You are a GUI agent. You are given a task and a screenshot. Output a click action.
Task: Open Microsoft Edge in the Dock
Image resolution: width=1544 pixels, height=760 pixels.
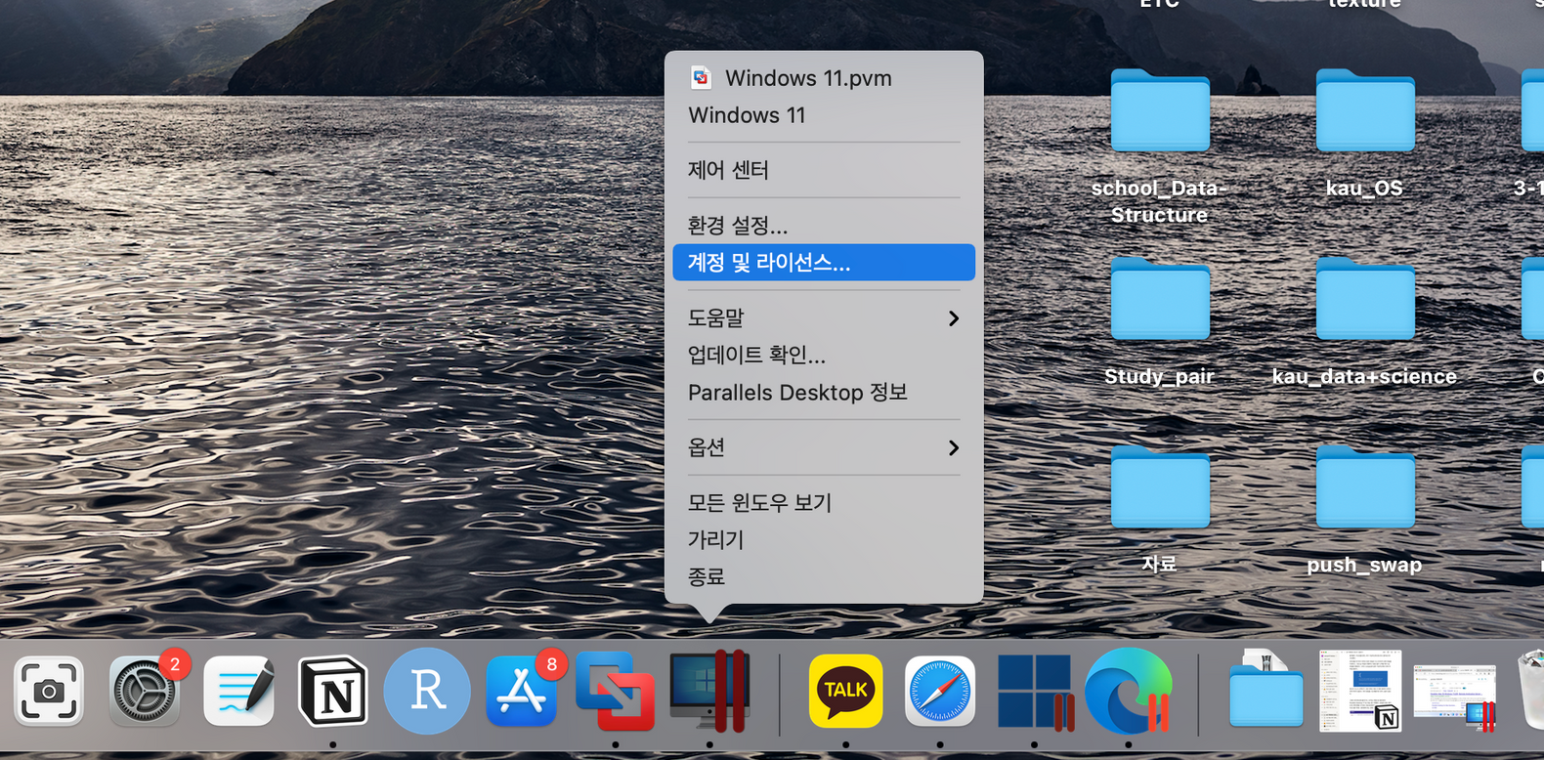tap(1129, 692)
